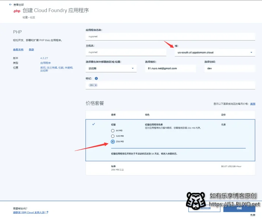Click the $0.07 USD/GB-Hour price text
The width and height of the screenshot is (262, 219).
tap(231, 166)
